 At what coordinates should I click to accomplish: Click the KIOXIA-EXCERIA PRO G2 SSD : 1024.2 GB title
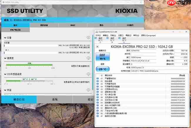[142, 47]
